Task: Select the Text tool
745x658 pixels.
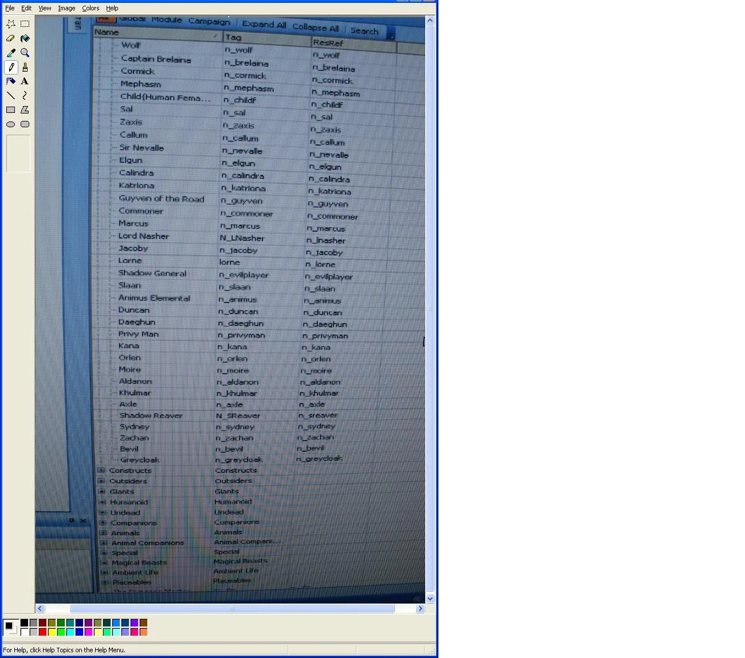Action: [x=25, y=81]
